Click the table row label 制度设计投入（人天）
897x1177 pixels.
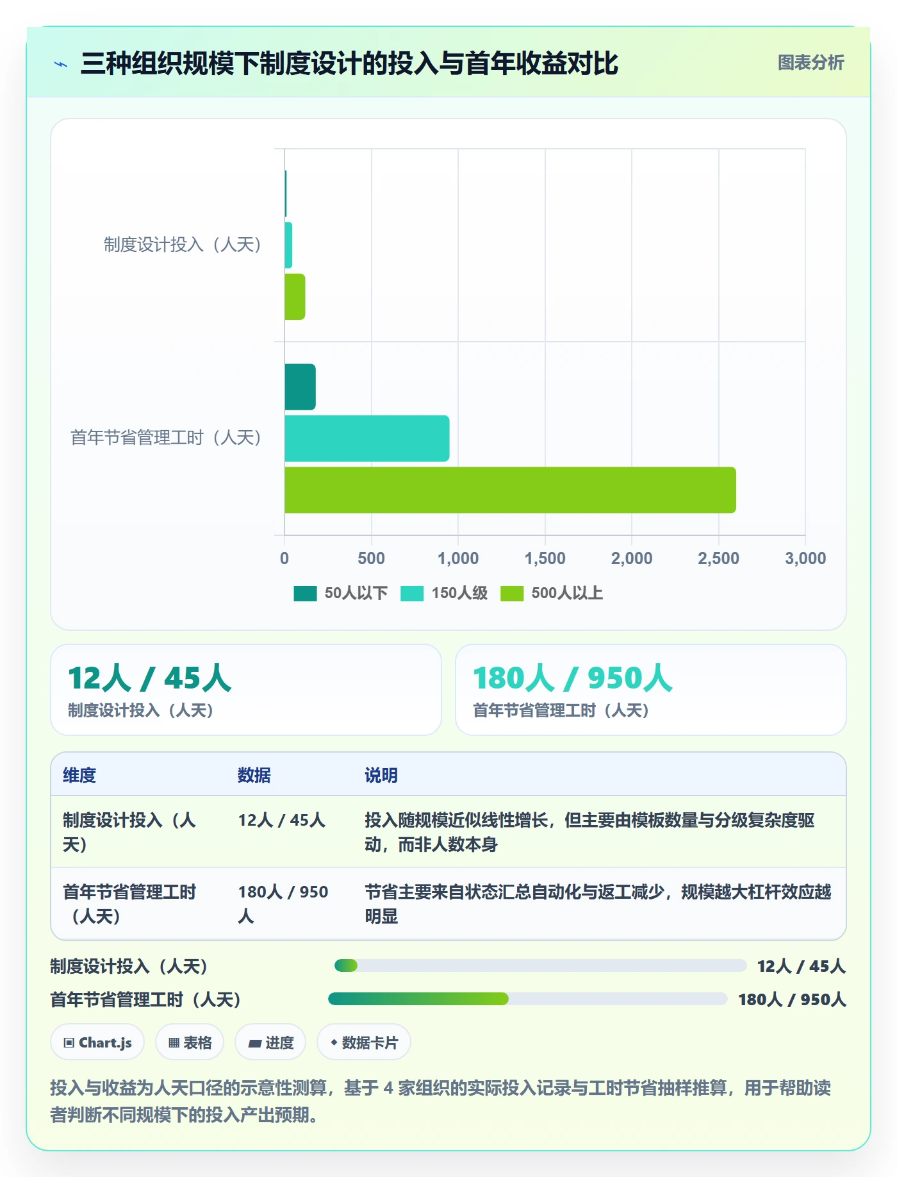pos(129,832)
